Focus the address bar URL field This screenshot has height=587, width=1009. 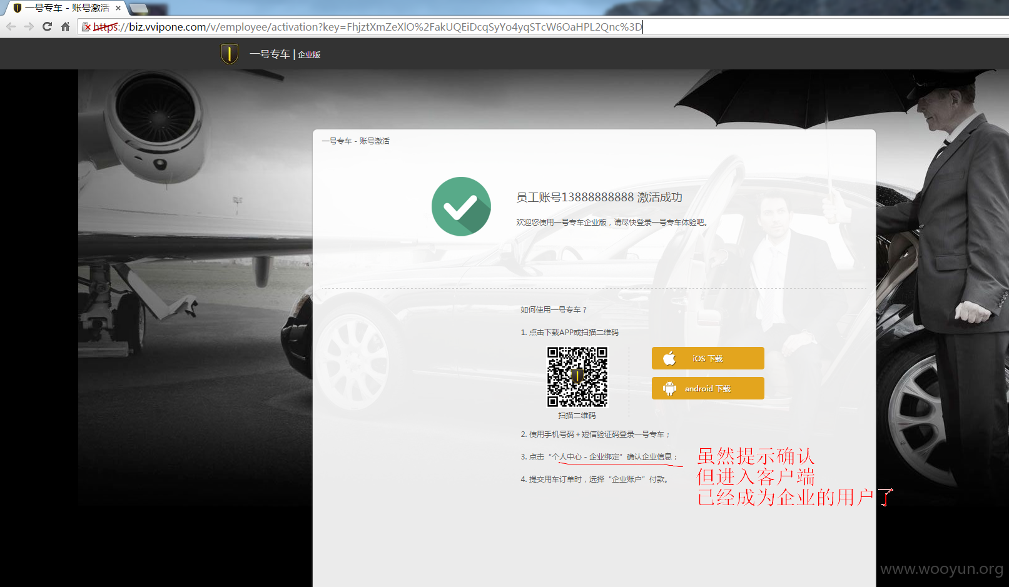pos(543,27)
